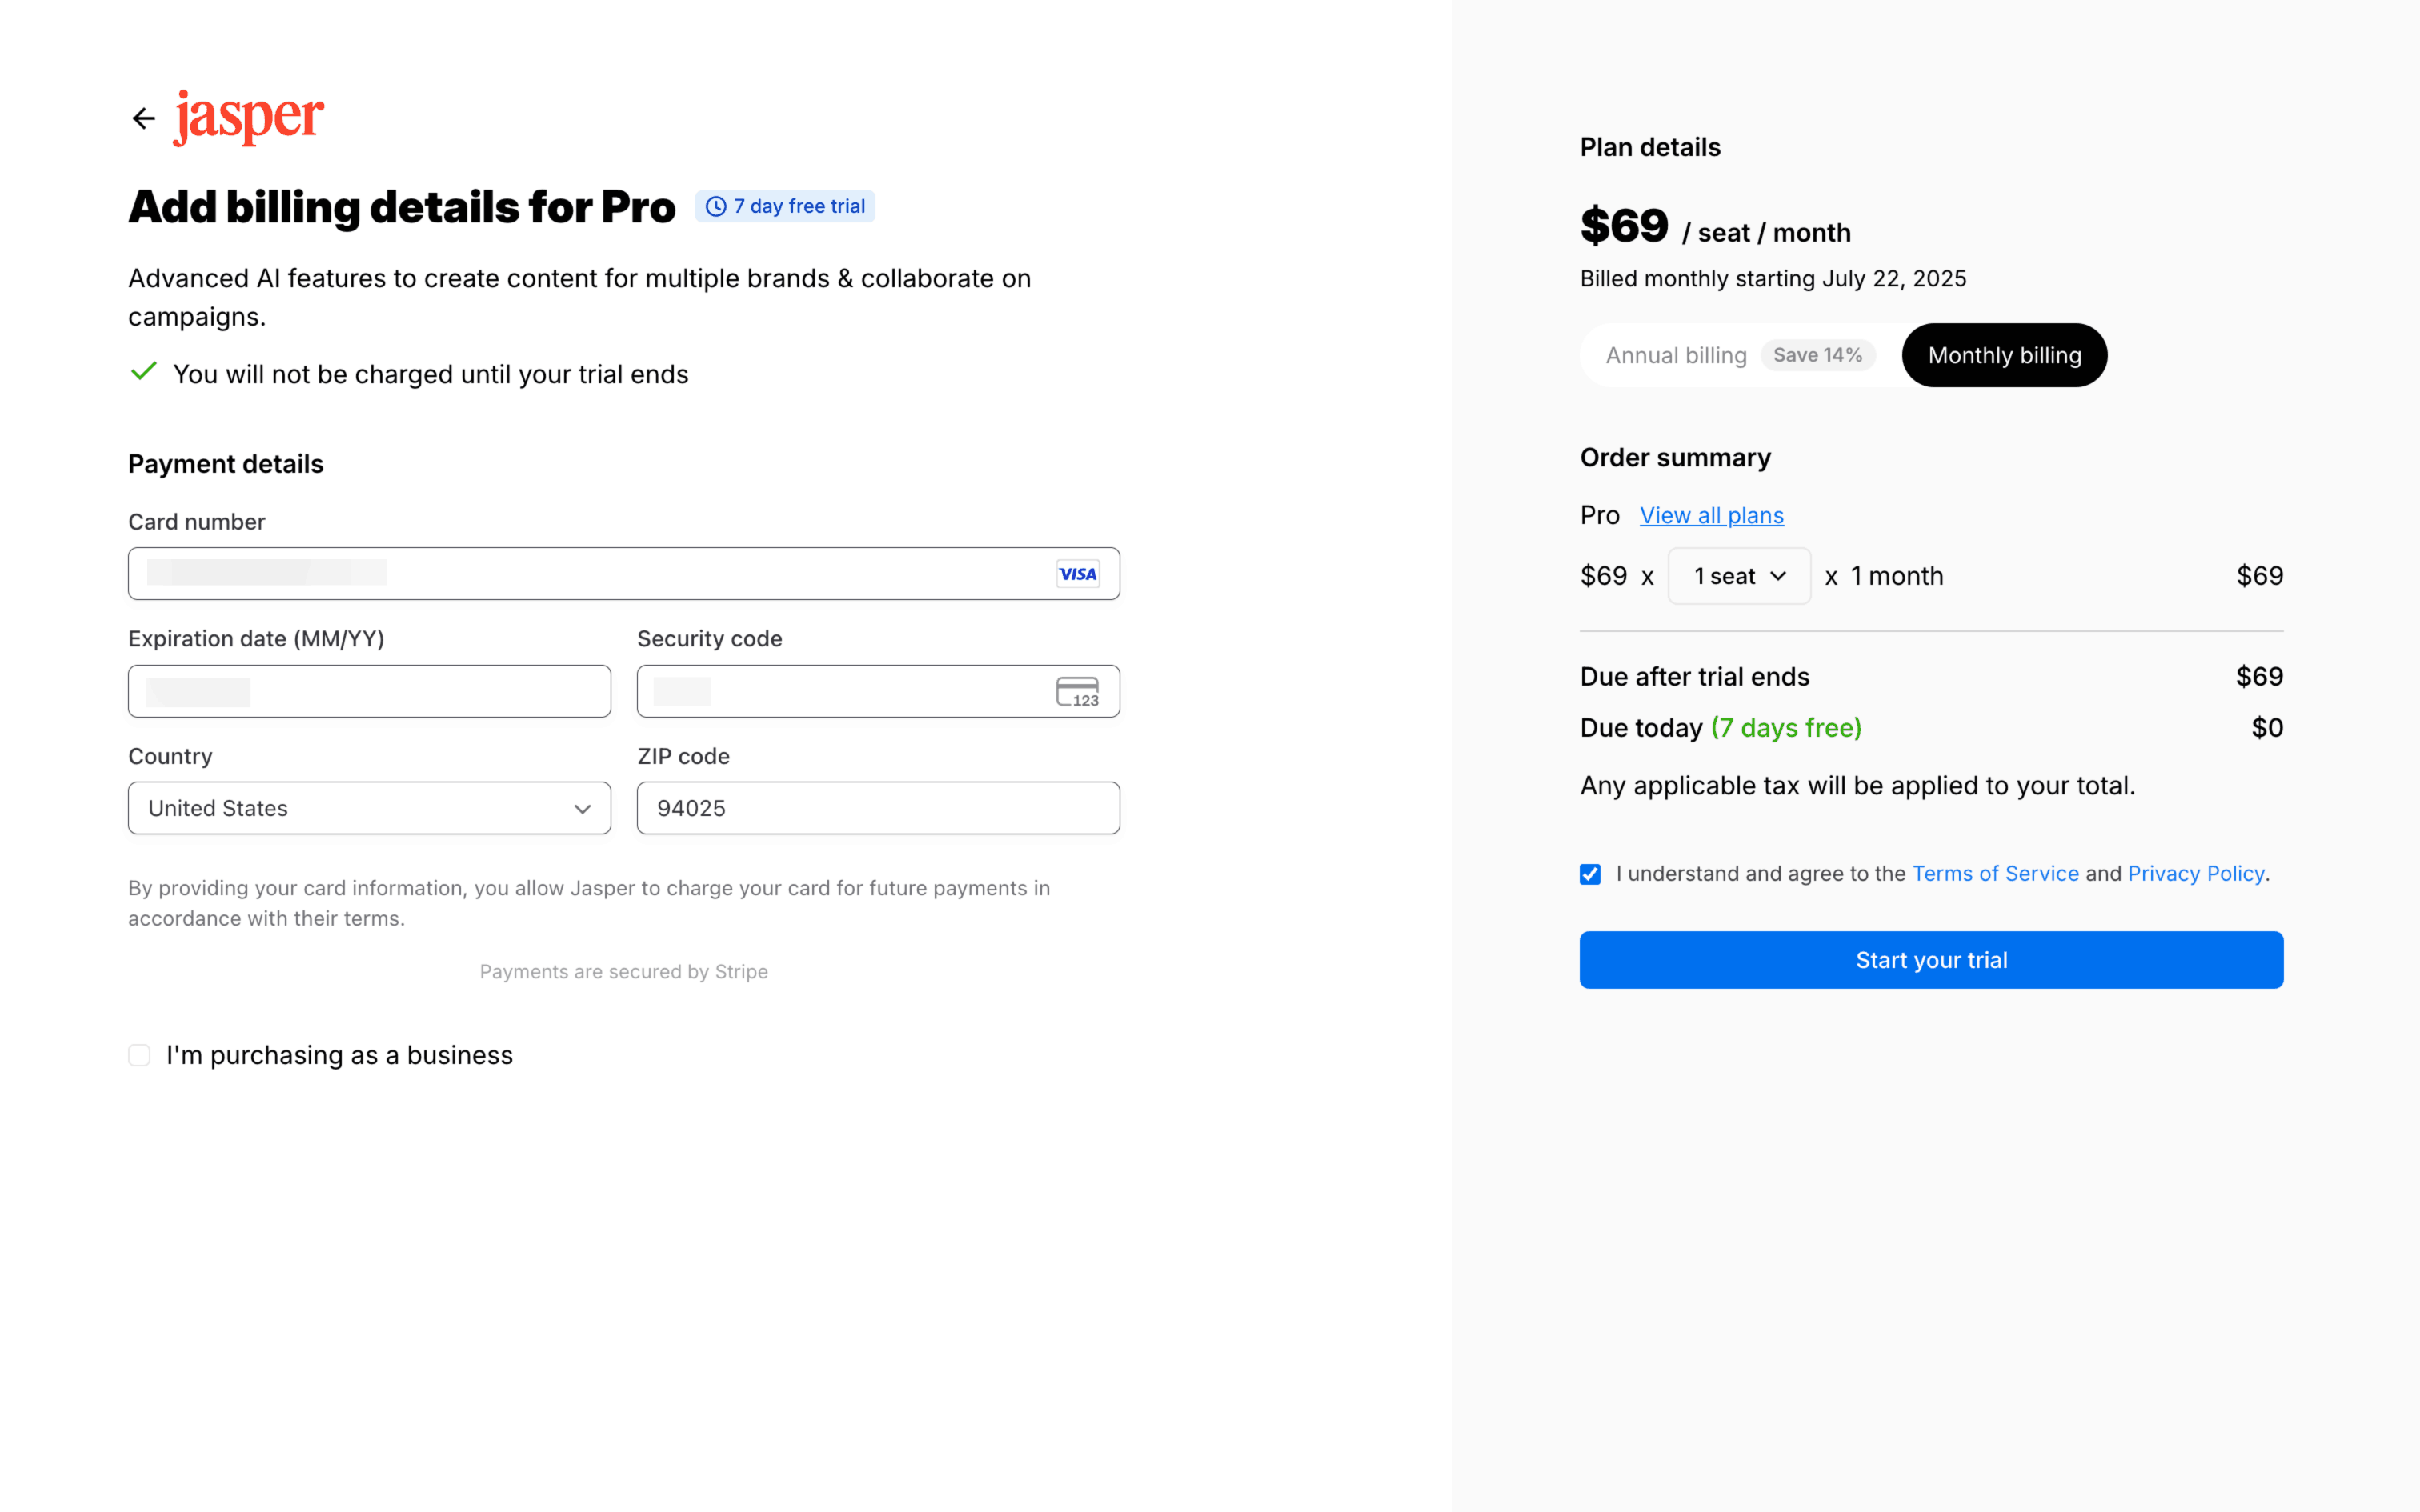
Task: Open the Privacy Policy link
Action: [x=2196, y=874]
